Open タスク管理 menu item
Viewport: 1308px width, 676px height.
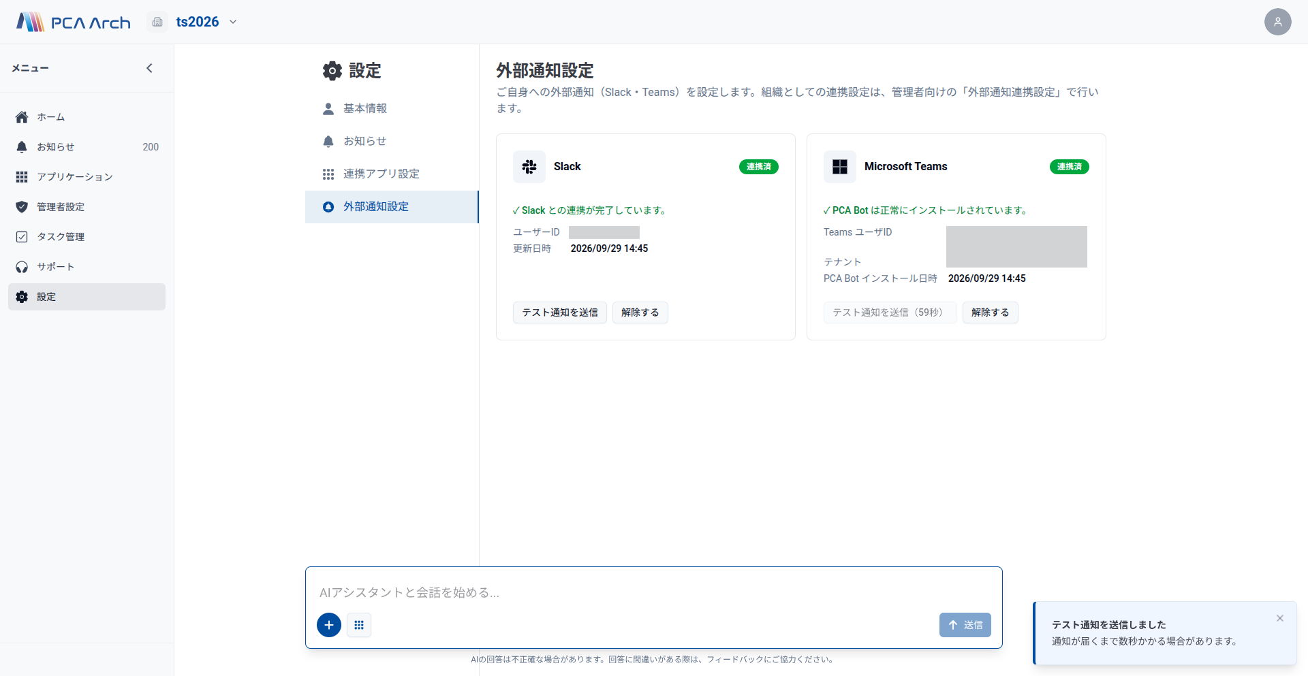[87, 237]
